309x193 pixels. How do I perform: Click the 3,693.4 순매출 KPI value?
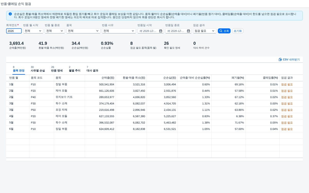16,43
